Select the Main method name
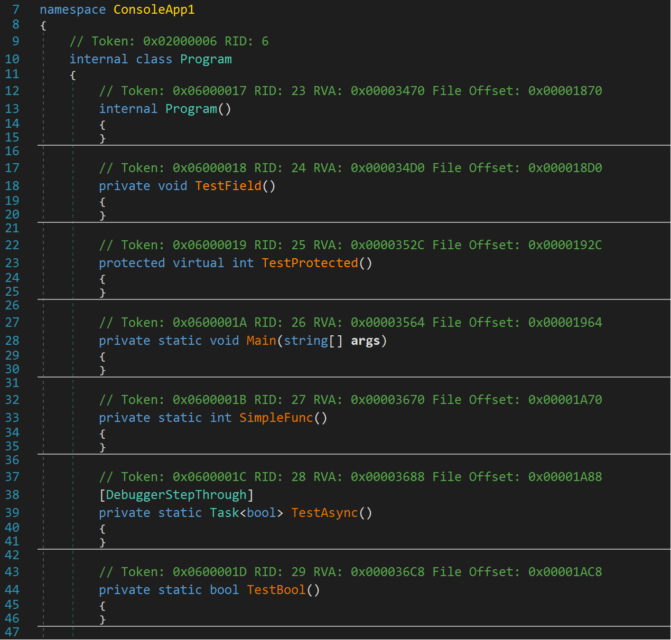This screenshot has height=640, width=671. 261,341
